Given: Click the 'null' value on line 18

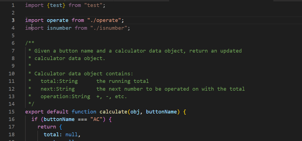Looking at the screenshot, I should pos(72,135).
